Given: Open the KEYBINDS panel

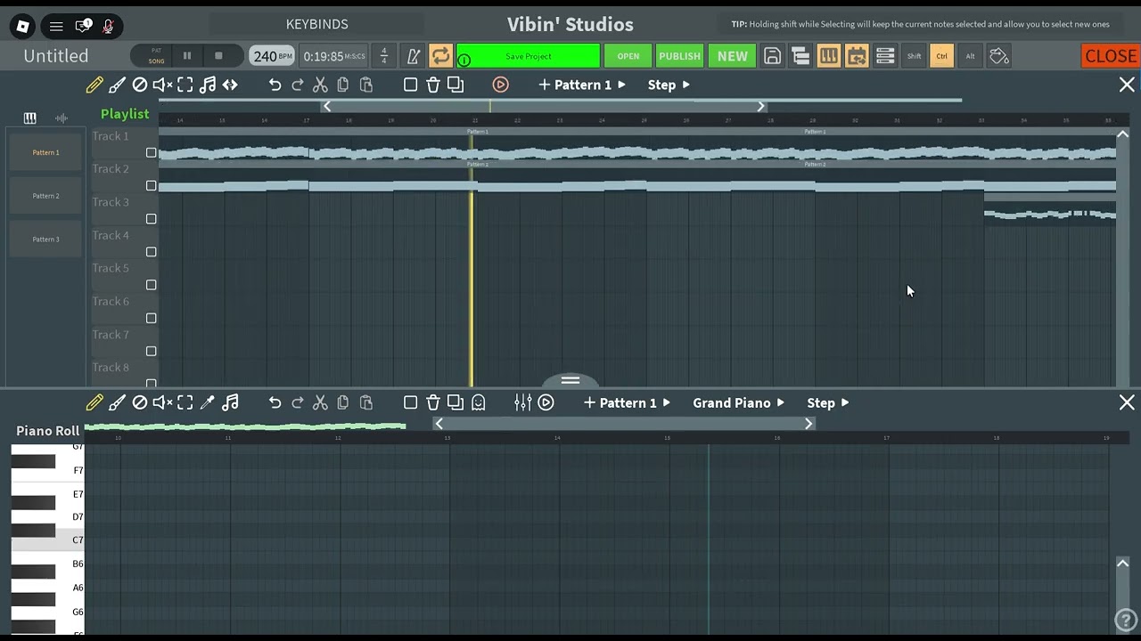Looking at the screenshot, I should tap(316, 24).
